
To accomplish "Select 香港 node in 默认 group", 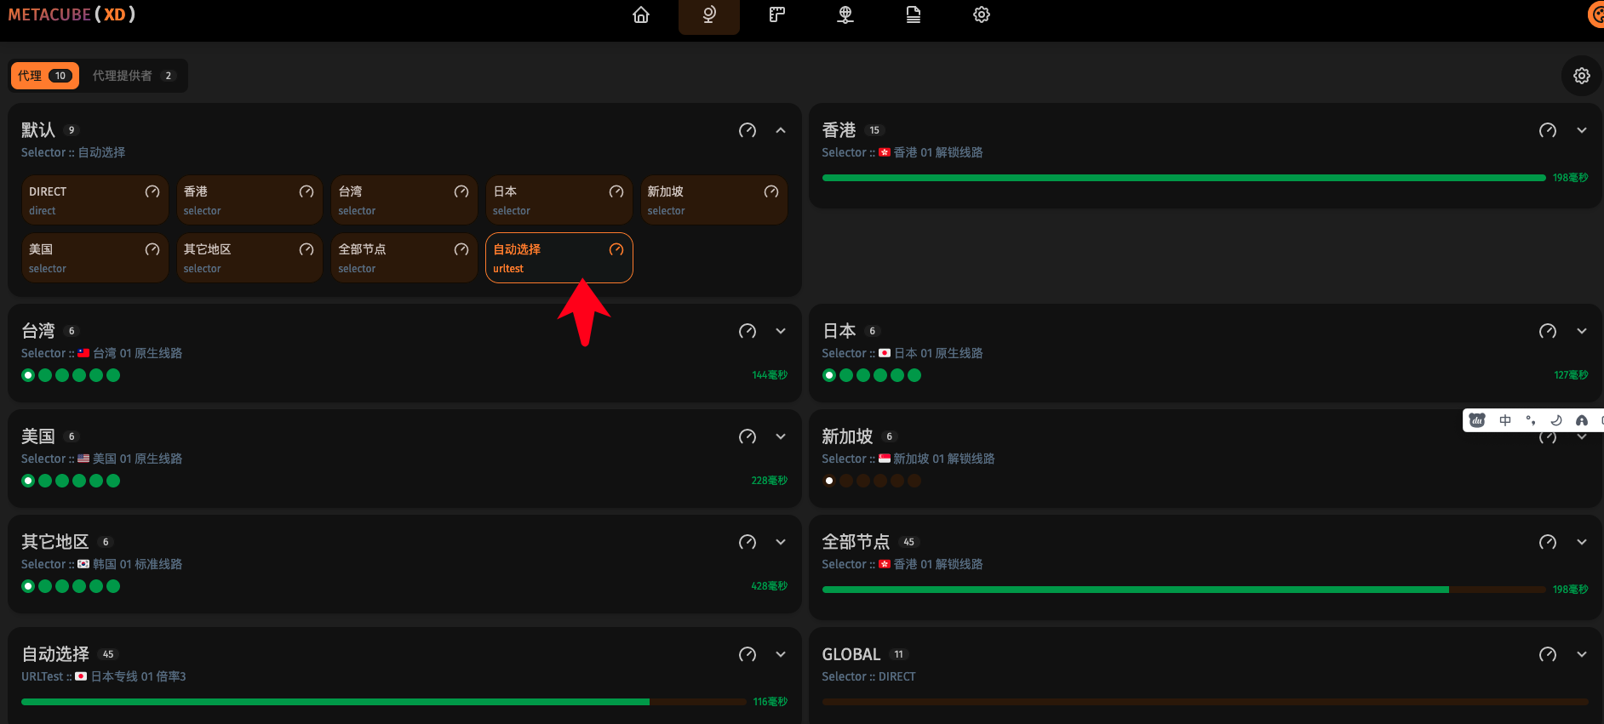I will (x=249, y=200).
